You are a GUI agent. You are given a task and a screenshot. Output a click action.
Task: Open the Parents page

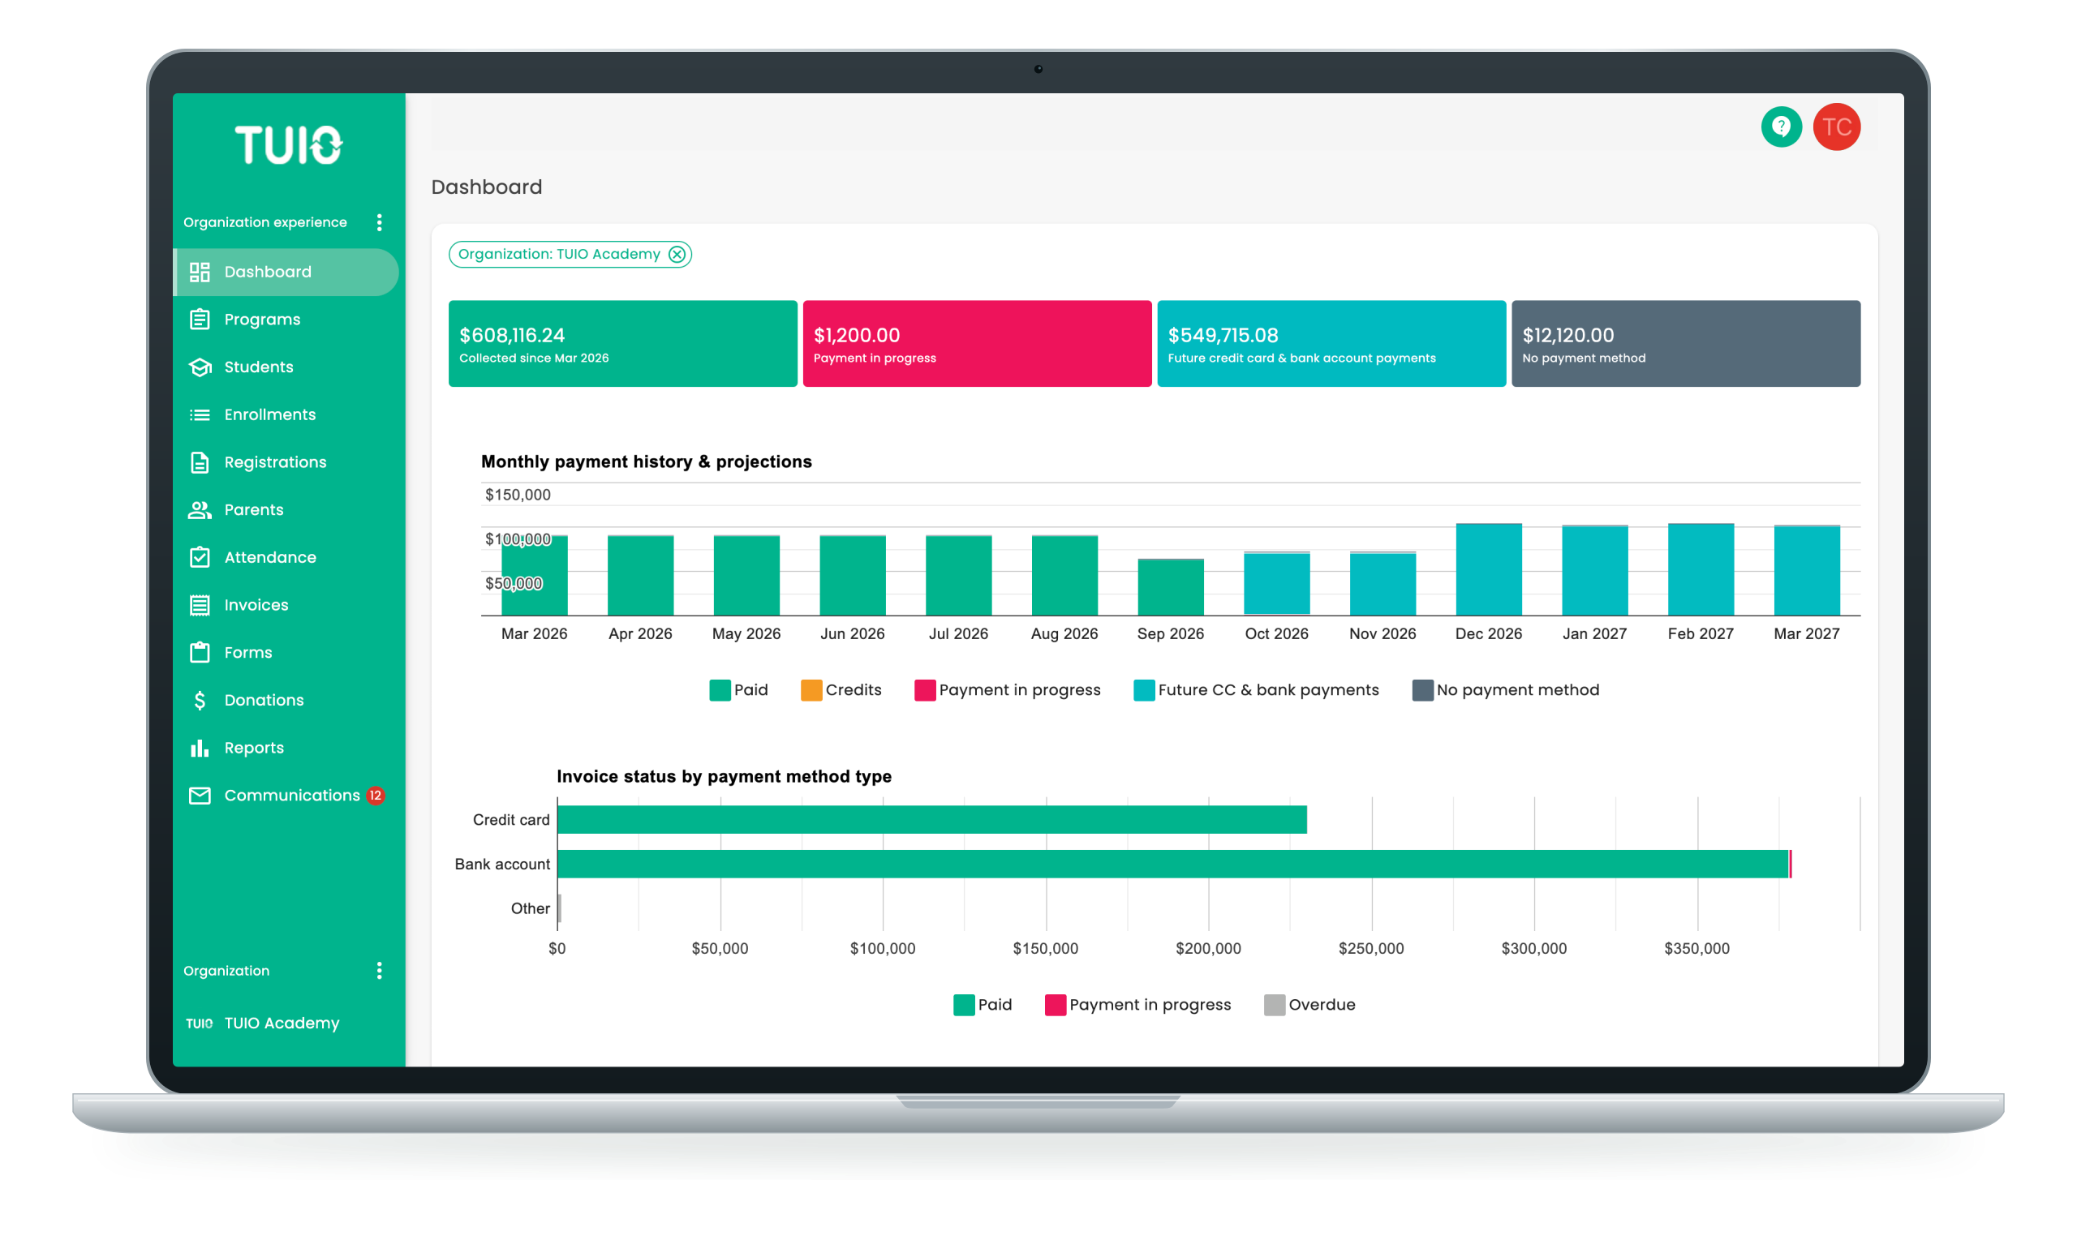pyautogui.click(x=286, y=509)
